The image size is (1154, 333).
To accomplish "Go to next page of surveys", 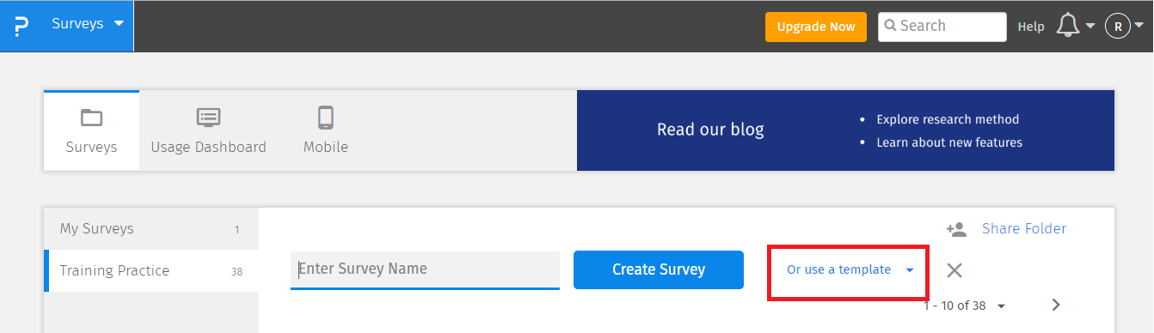I will (x=1056, y=305).
